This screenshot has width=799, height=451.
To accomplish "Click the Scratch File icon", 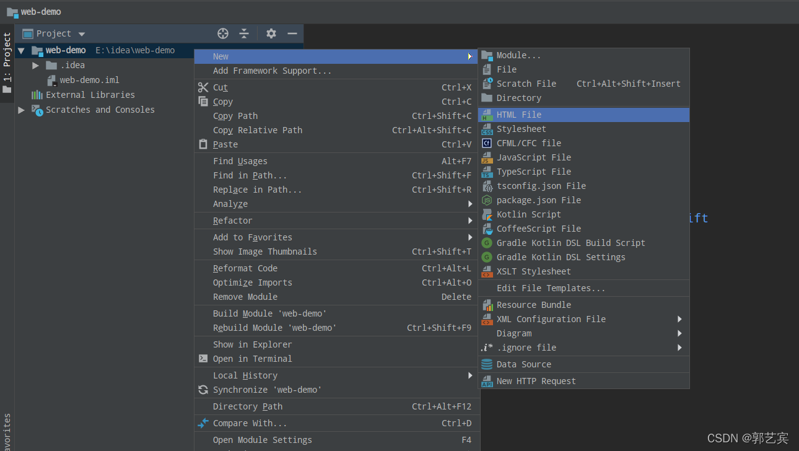I will pos(487,84).
